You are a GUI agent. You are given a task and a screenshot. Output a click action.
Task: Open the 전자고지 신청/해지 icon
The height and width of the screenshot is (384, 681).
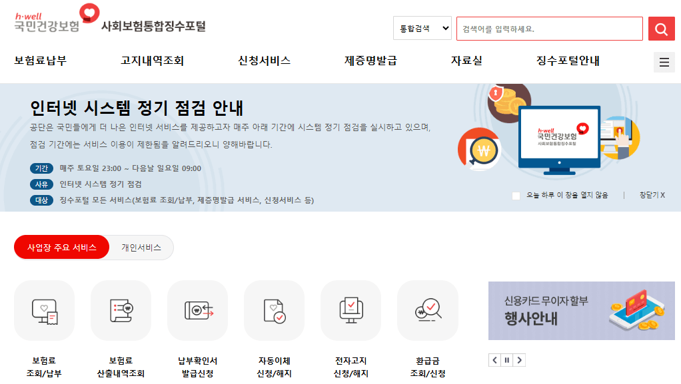tap(351, 311)
